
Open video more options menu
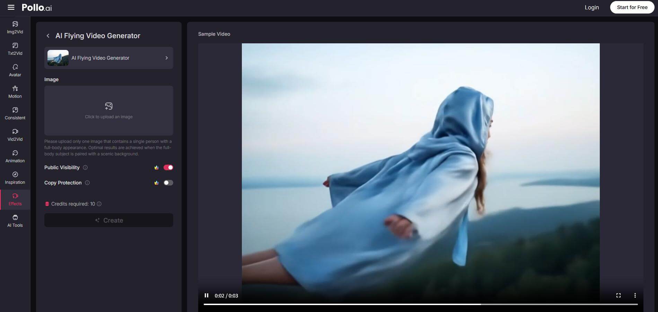[635, 295]
